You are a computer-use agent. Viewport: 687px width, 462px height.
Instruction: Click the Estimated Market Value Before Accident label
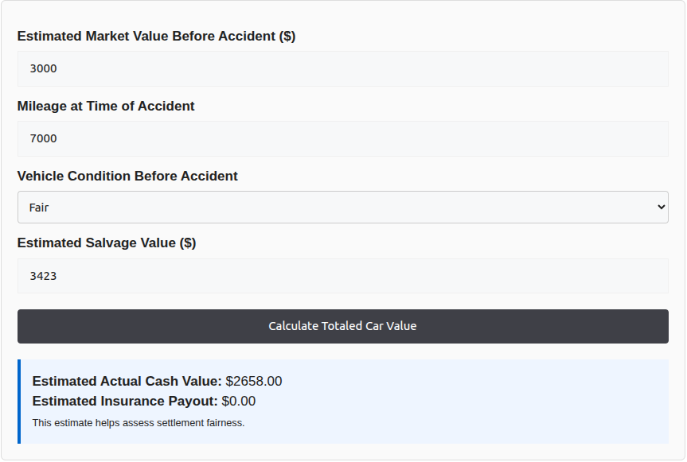point(156,36)
